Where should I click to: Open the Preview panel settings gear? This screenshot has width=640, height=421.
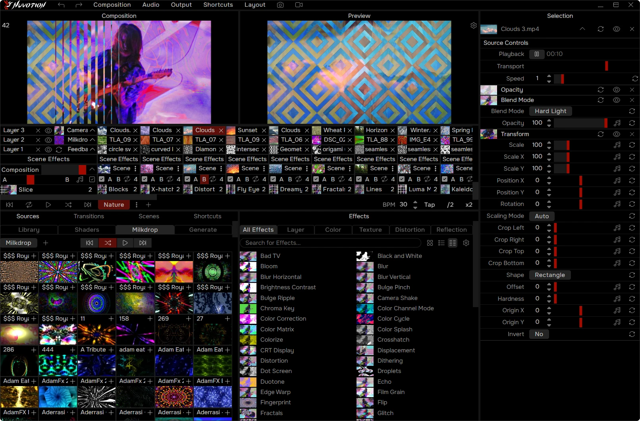tap(473, 25)
